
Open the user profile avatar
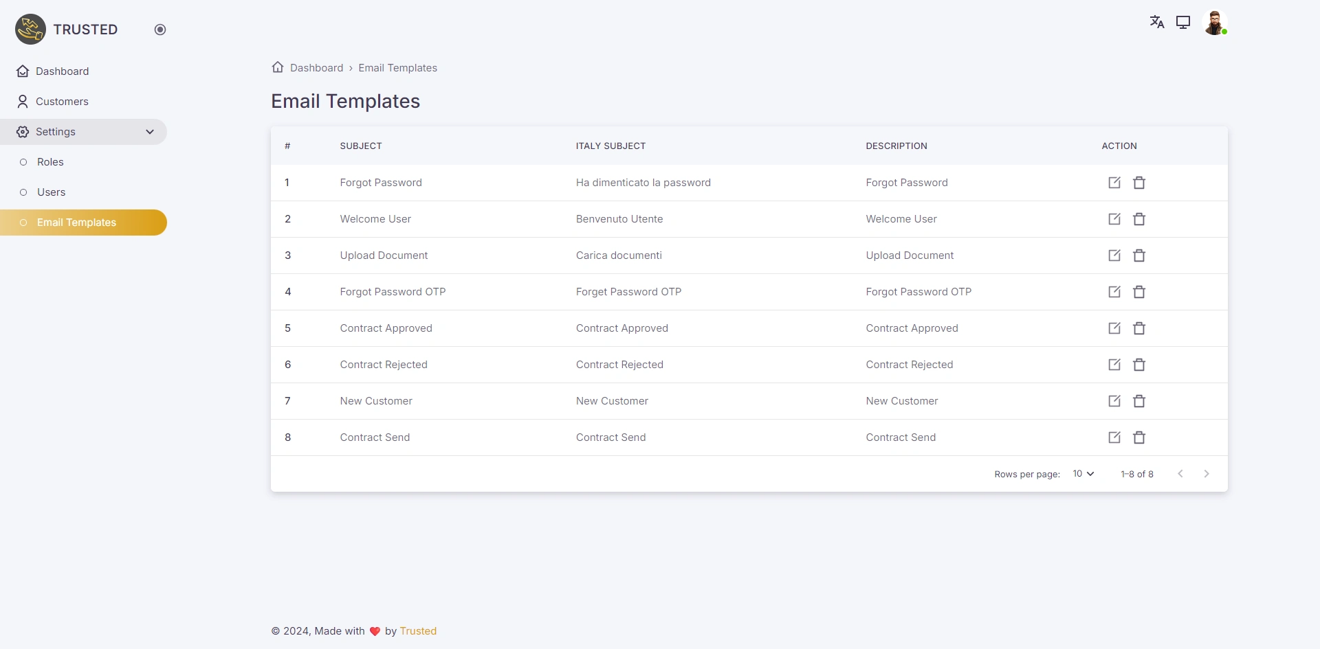click(1215, 23)
